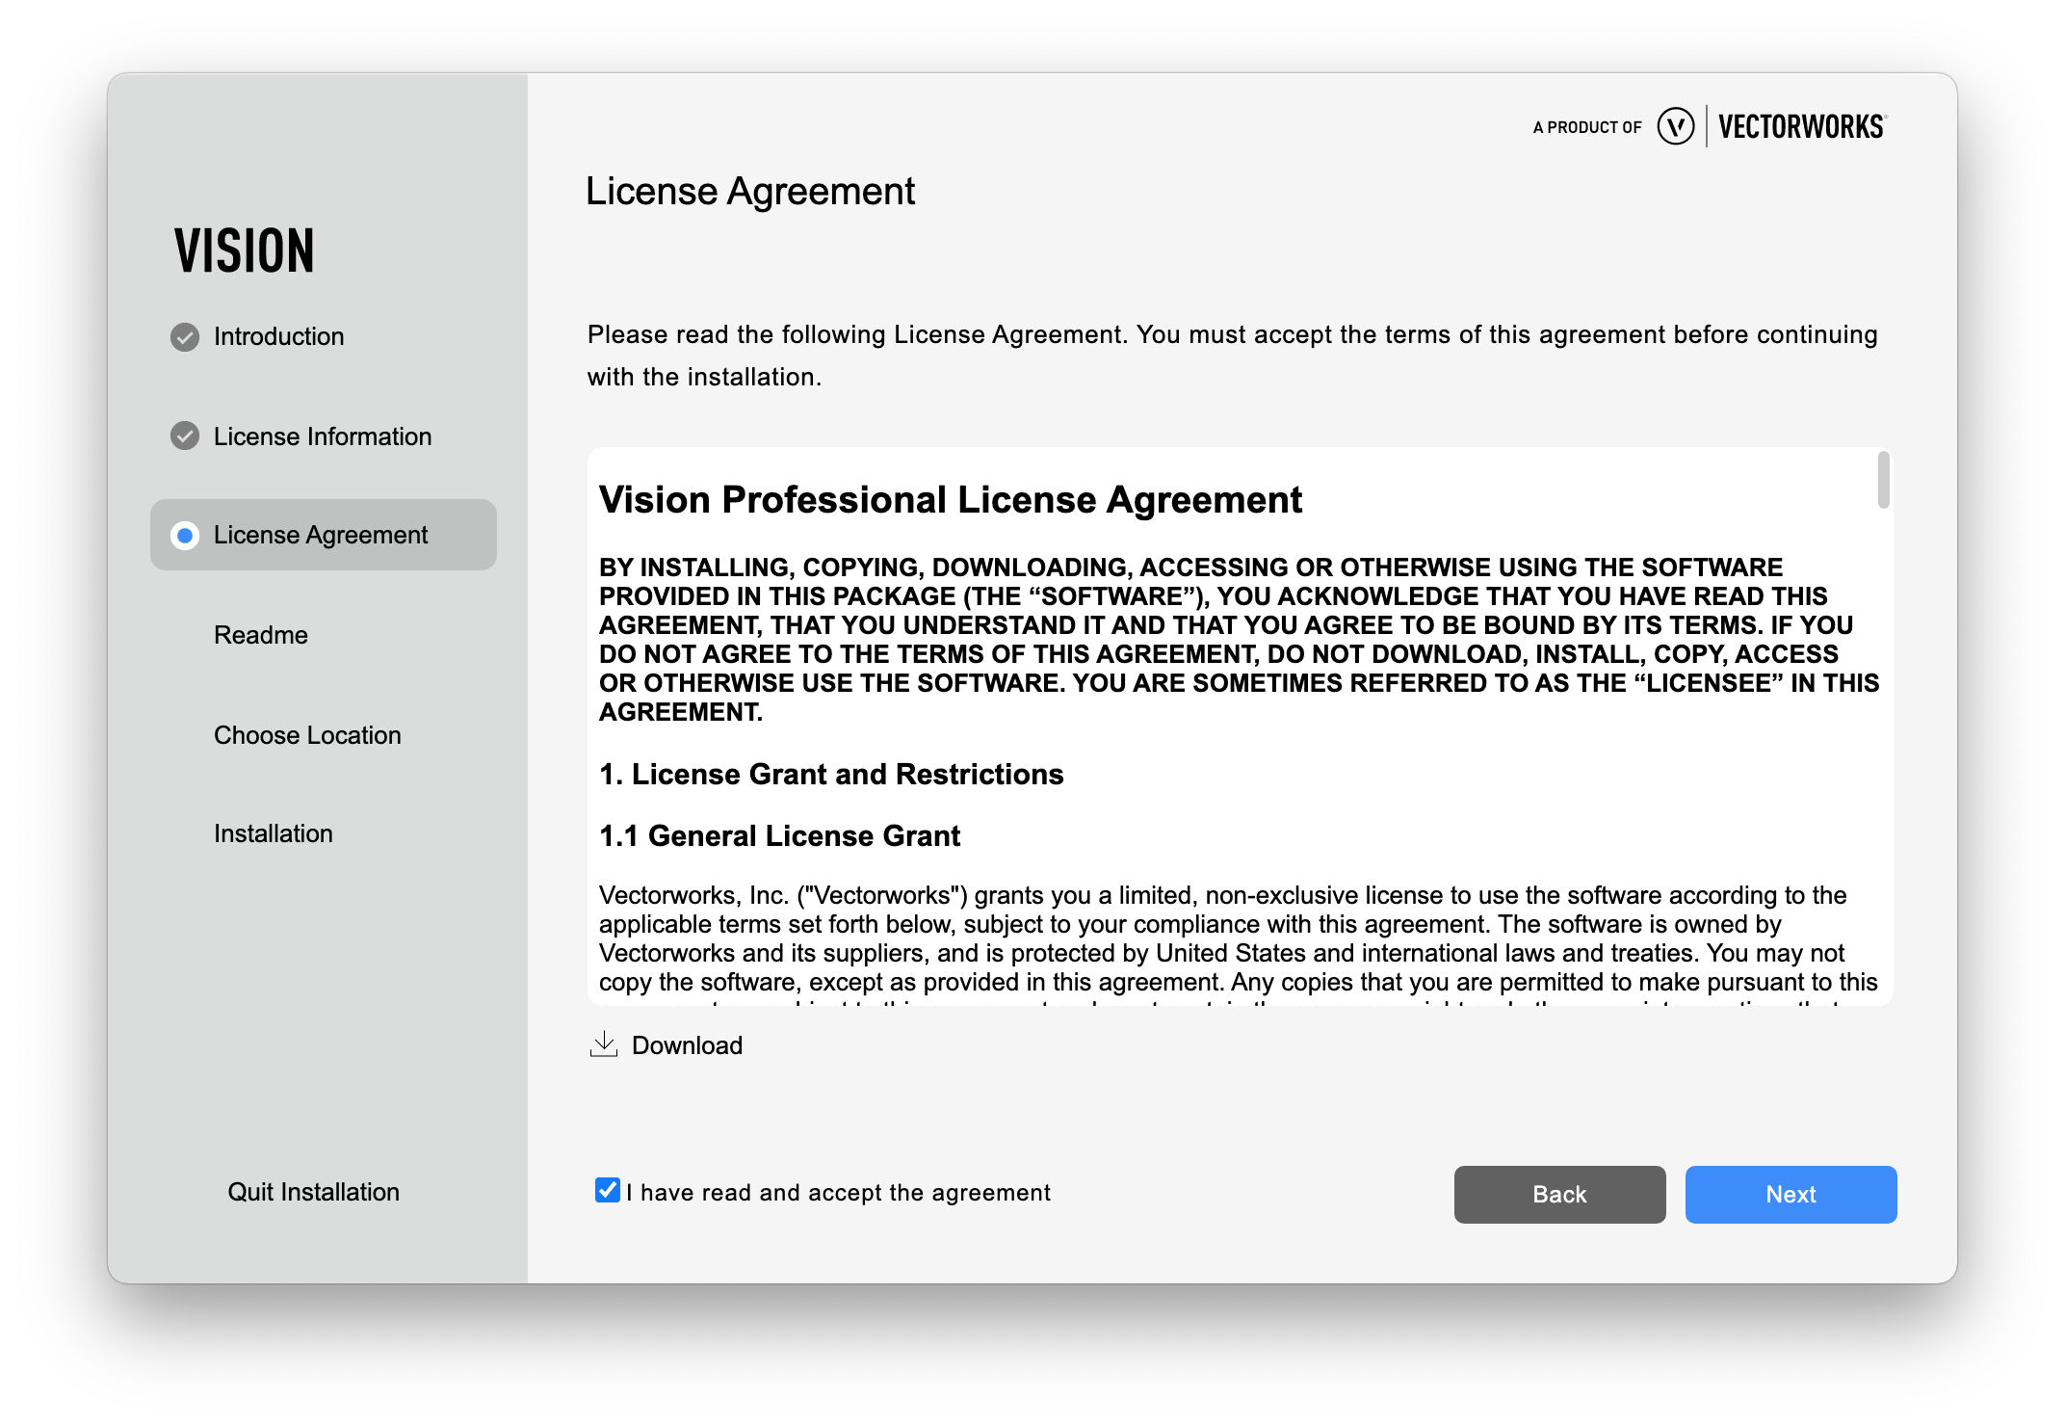Select License Agreement step in sidebar
This screenshot has height=1426, width=2065.
point(324,535)
